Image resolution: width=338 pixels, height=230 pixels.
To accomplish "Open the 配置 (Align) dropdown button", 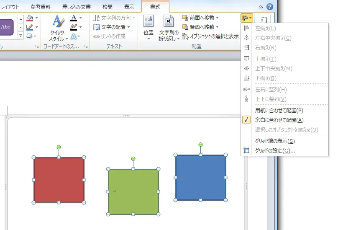I will 247,18.
